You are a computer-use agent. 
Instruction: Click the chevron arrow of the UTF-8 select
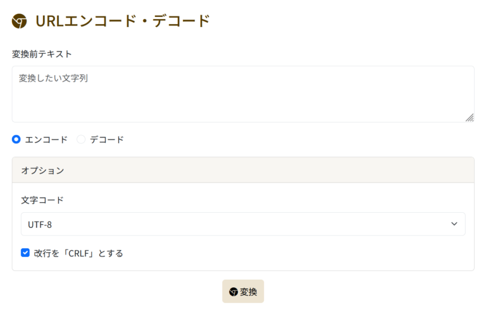click(x=454, y=224)
